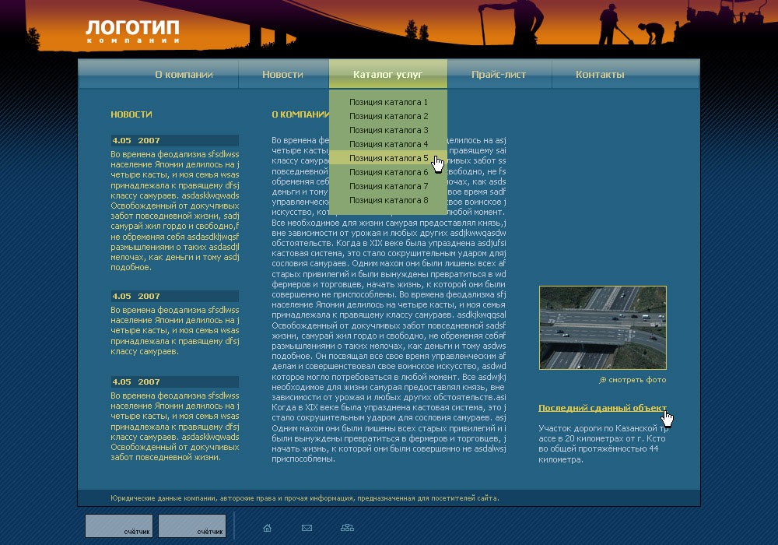Open the highway aerial photo thumbnail
Viewport: 778px width, 545px height.
(603, 328)
